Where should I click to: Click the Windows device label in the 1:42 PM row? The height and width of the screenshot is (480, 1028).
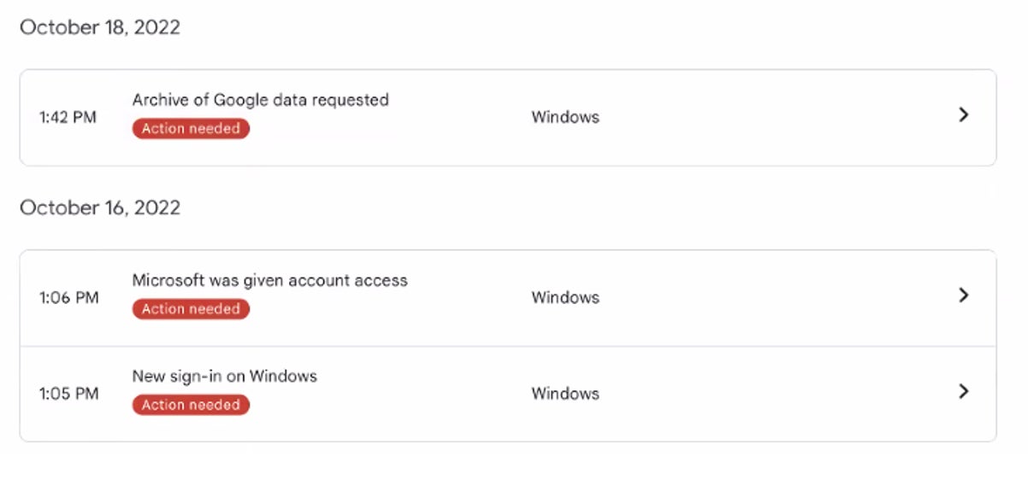point(565,118)
